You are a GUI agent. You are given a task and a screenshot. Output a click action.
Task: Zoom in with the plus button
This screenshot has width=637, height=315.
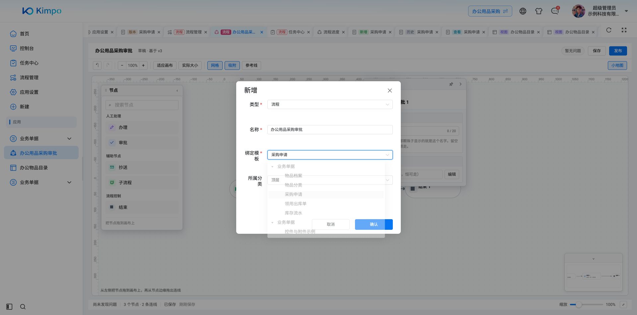143,65
